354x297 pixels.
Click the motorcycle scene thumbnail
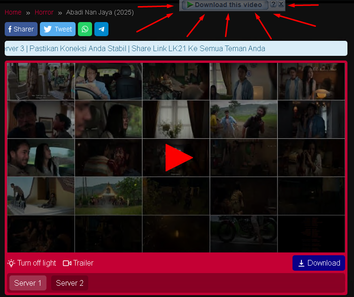[243, 234]
